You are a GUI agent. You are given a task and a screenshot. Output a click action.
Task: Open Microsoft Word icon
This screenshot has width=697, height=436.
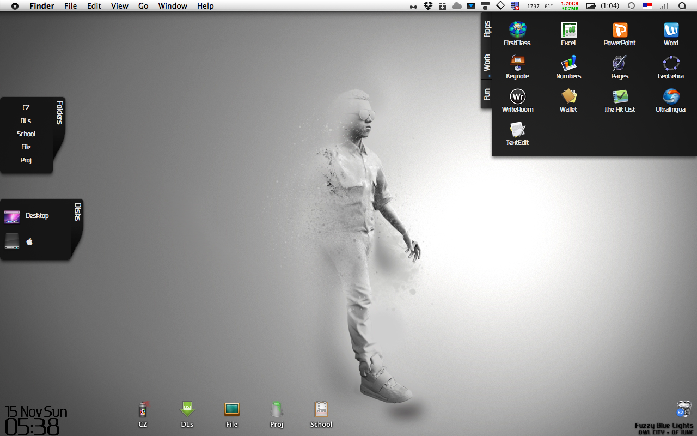tap(671, 34)
